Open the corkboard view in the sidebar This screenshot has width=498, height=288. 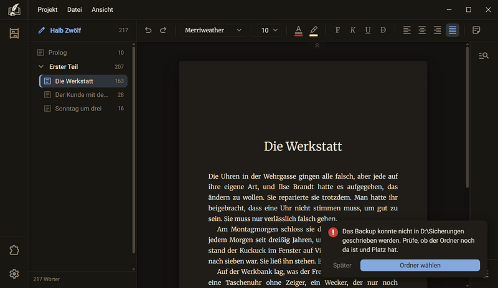coord(14,34)
